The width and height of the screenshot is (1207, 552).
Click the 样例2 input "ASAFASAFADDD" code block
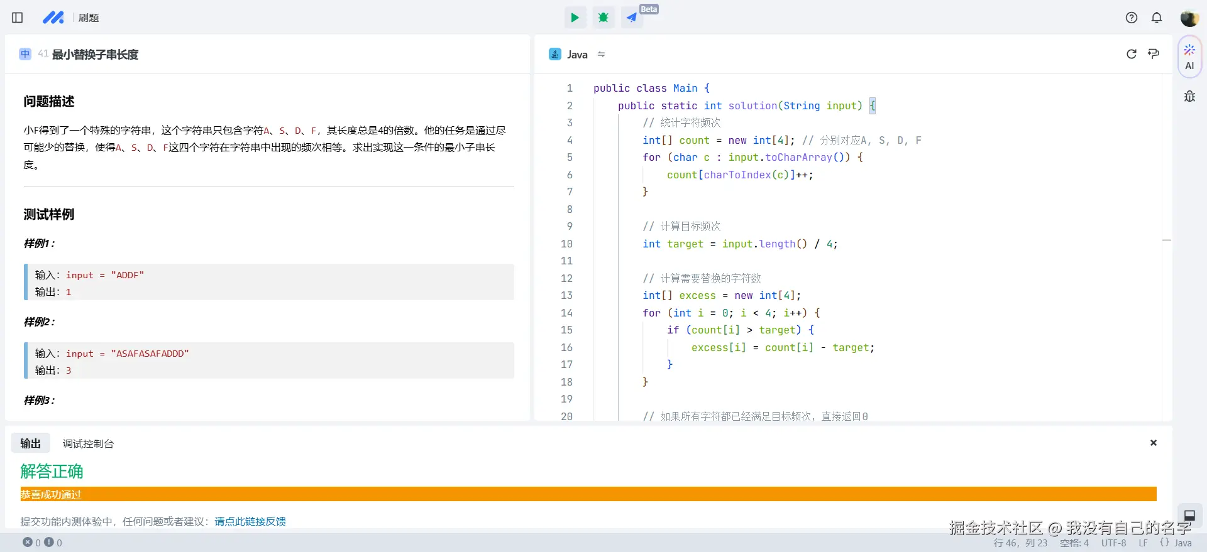pos(269,360)
